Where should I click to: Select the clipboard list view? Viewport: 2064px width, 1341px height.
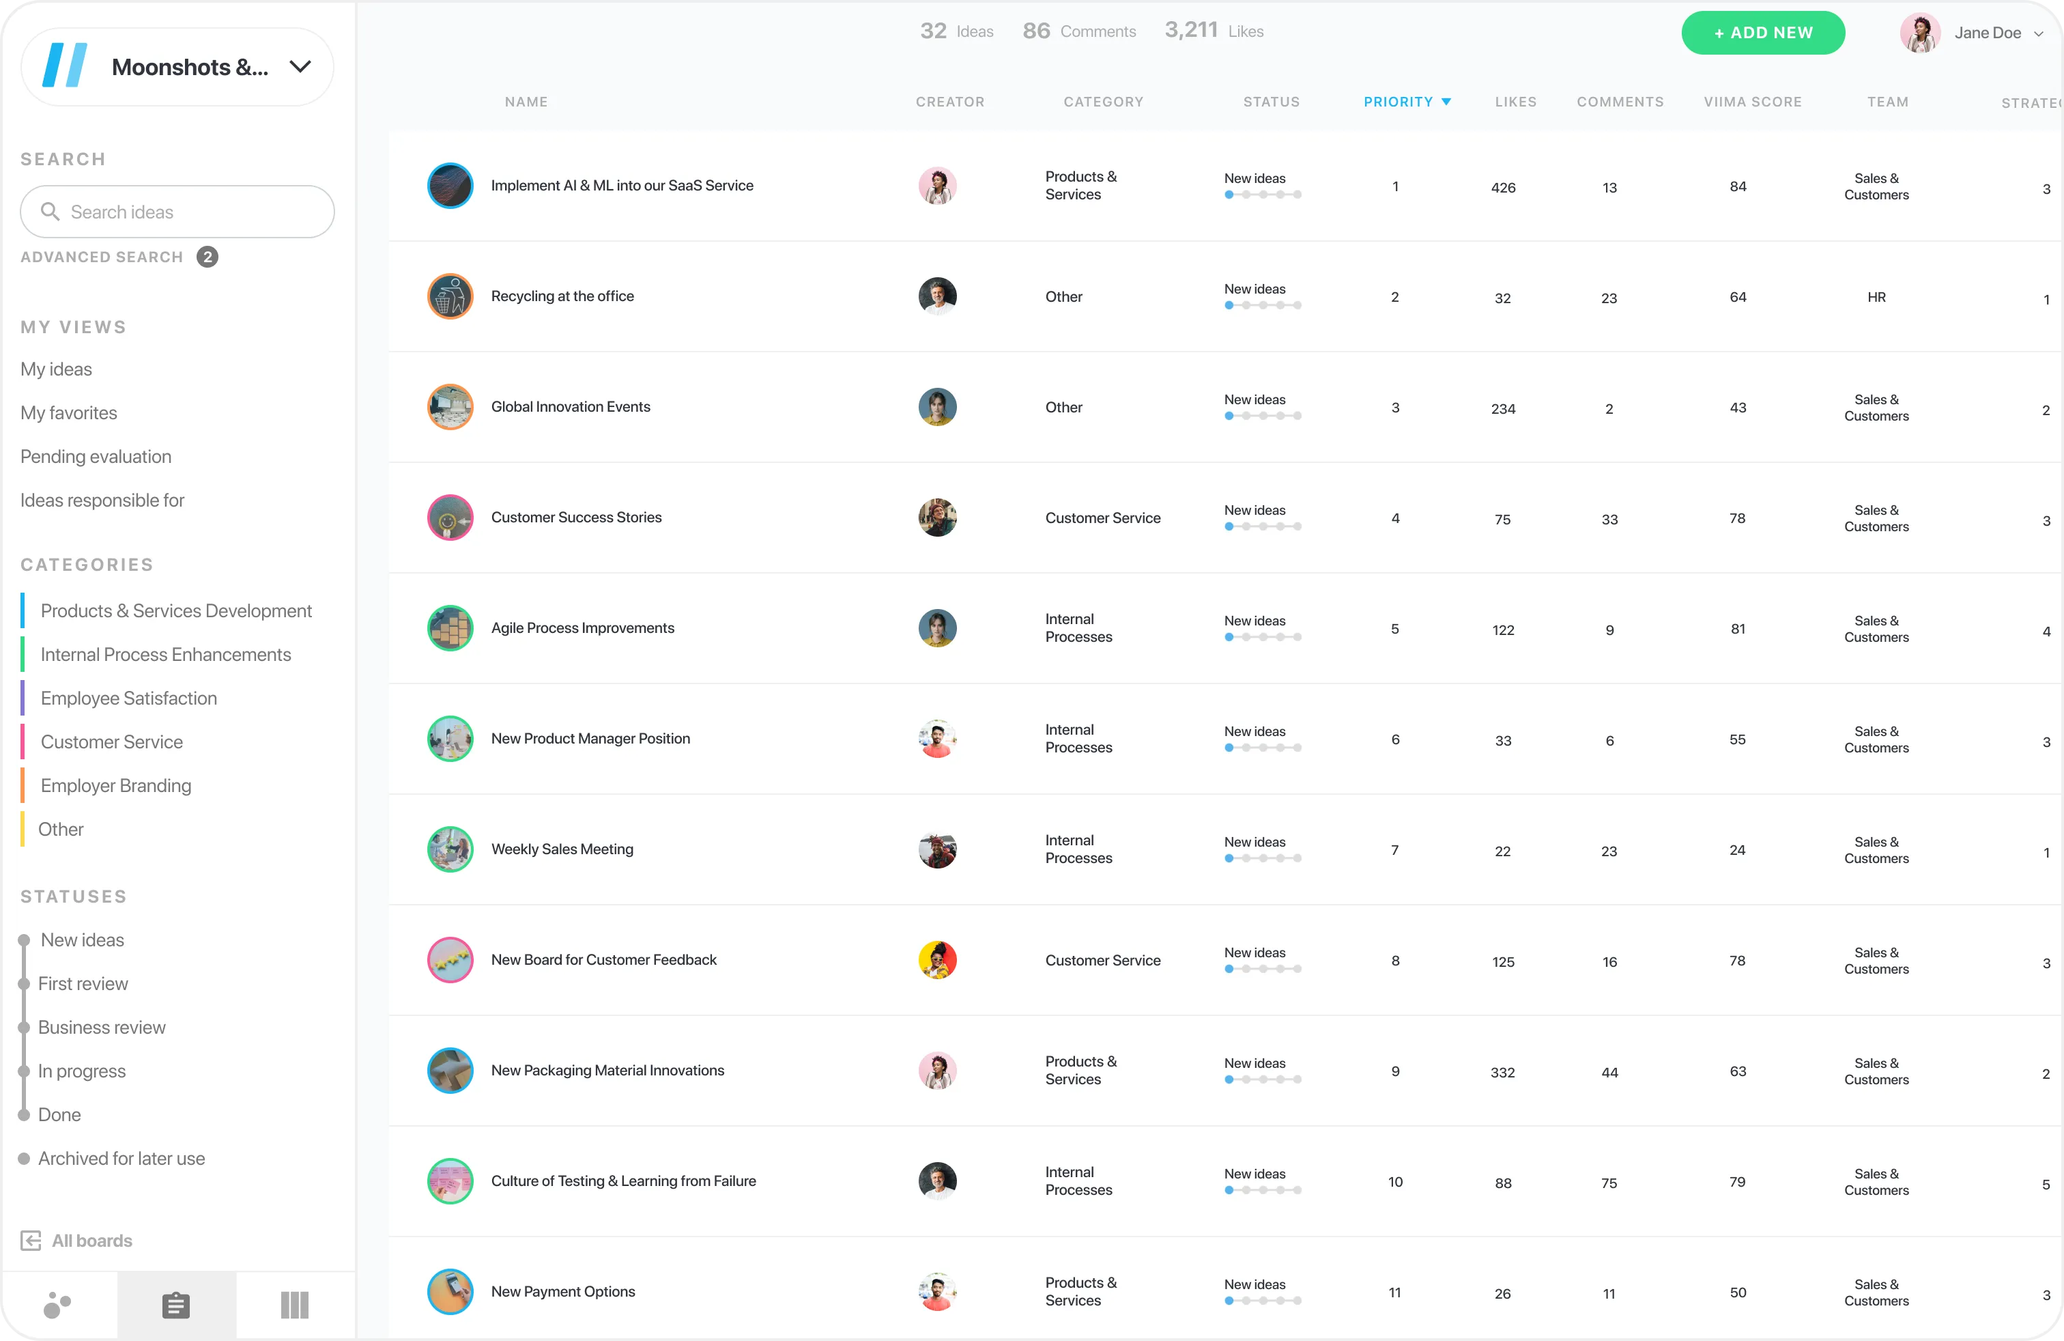click(x=176, y=1305)
